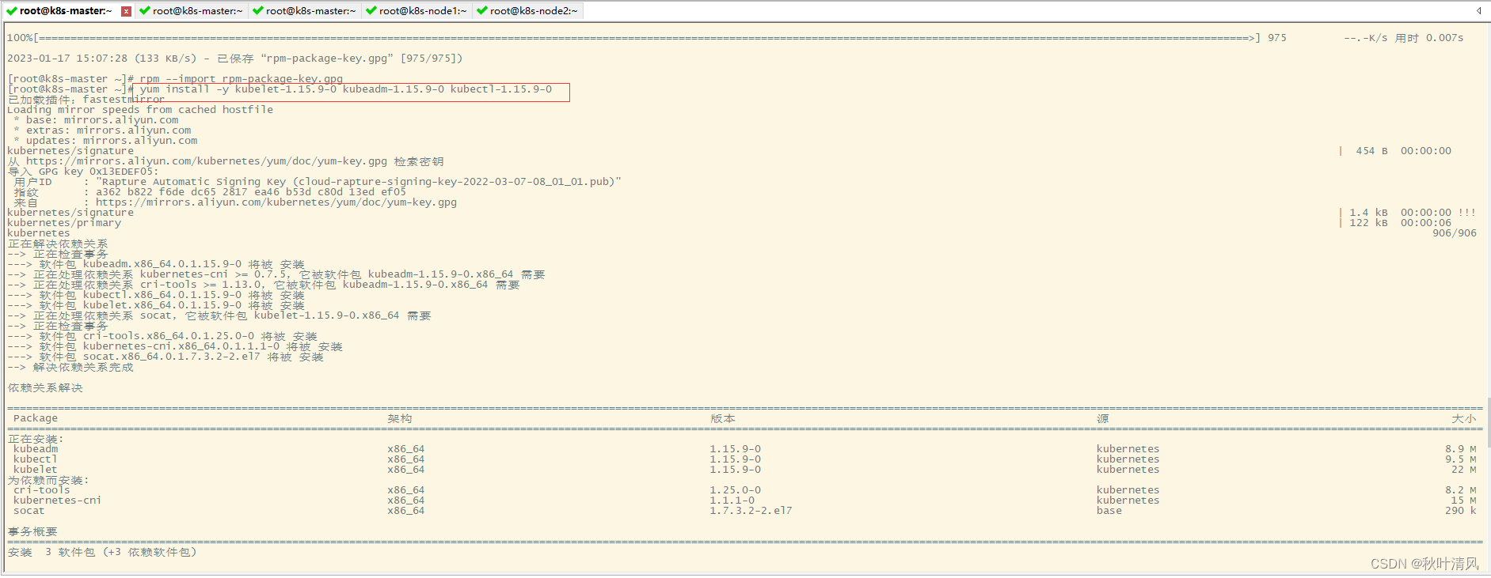1491x578 pixels.
Task: Switch to the third root@k8s-master tab
Action: 304,11
